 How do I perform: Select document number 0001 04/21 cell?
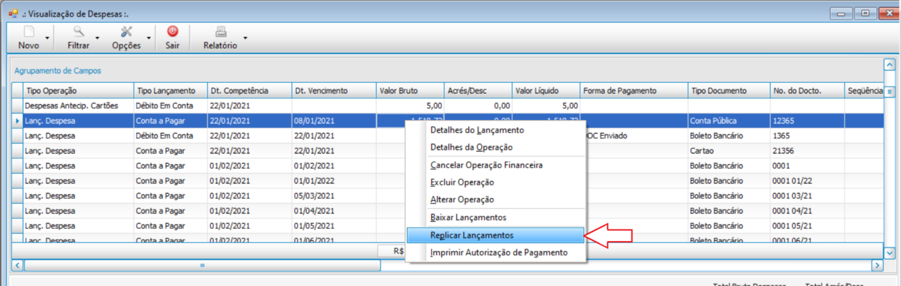tap(807, 211)
